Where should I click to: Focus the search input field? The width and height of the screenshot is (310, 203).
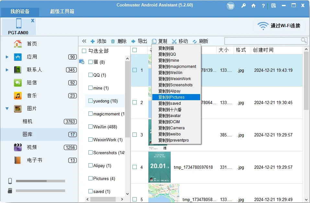coord(263,41)
